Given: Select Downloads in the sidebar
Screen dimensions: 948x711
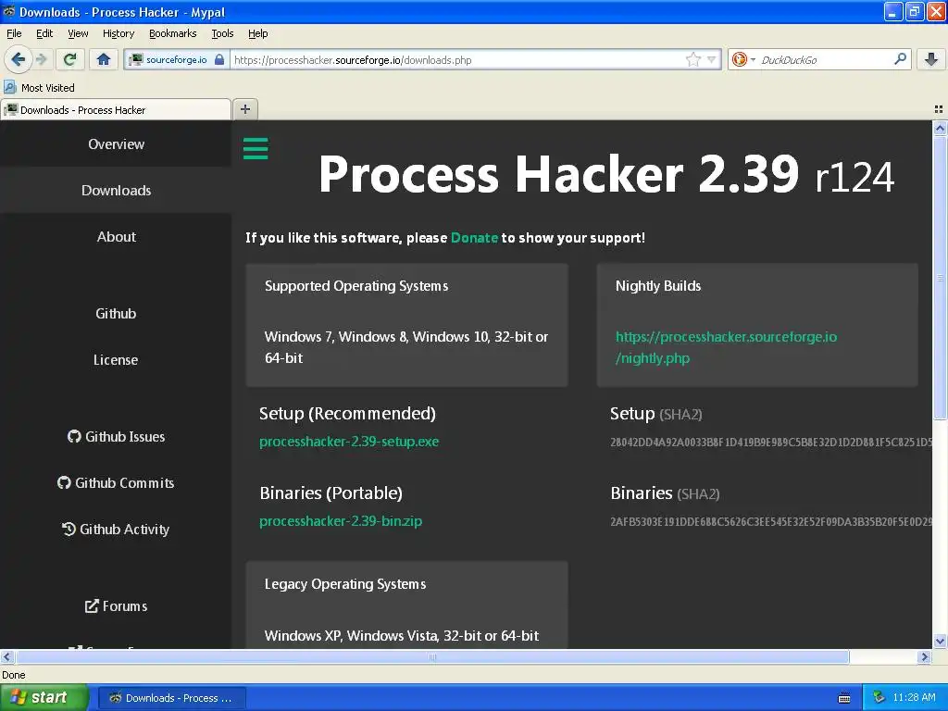Looking at the screenshot, I should [x=116, y=191].
